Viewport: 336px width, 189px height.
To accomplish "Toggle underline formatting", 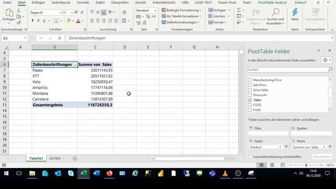I will 44,21.
